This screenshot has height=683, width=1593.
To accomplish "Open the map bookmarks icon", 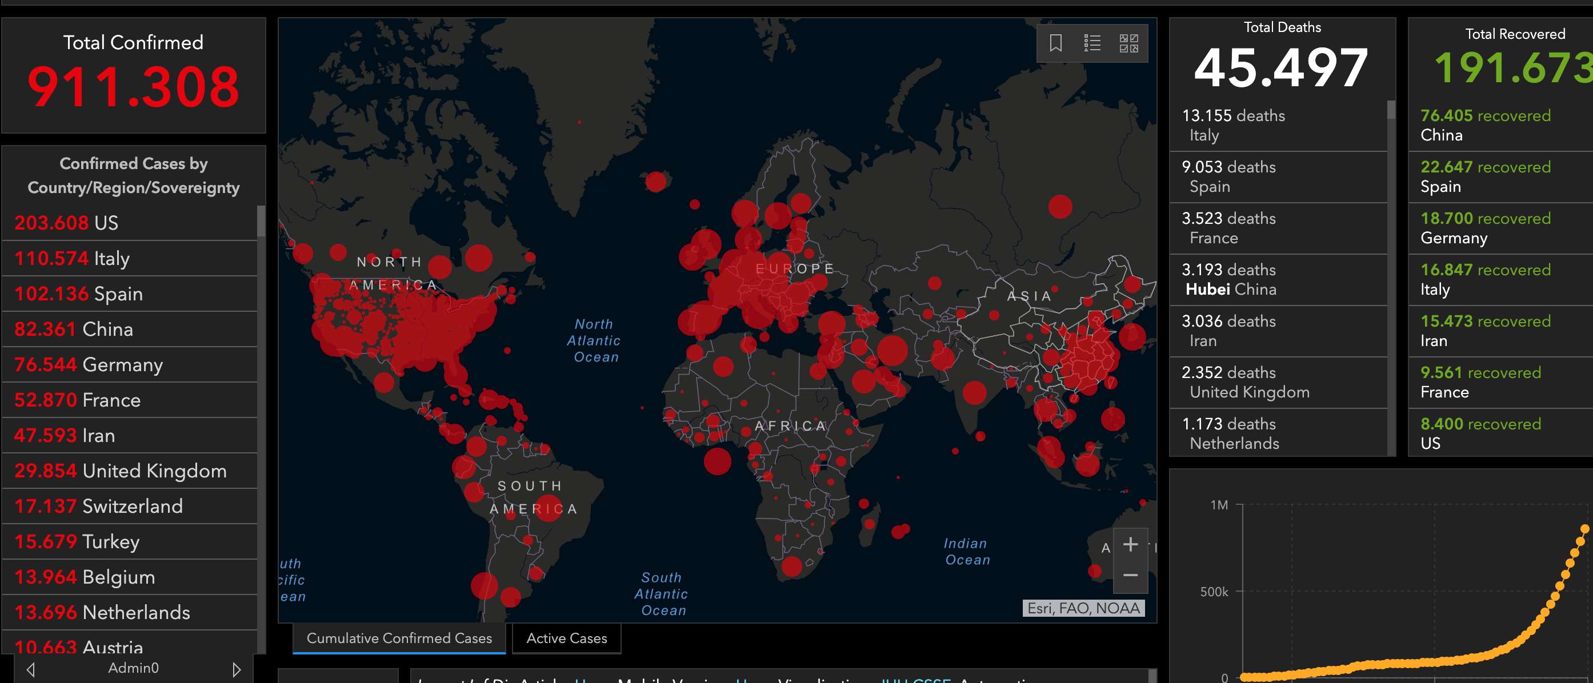I will pos(1055,43).
